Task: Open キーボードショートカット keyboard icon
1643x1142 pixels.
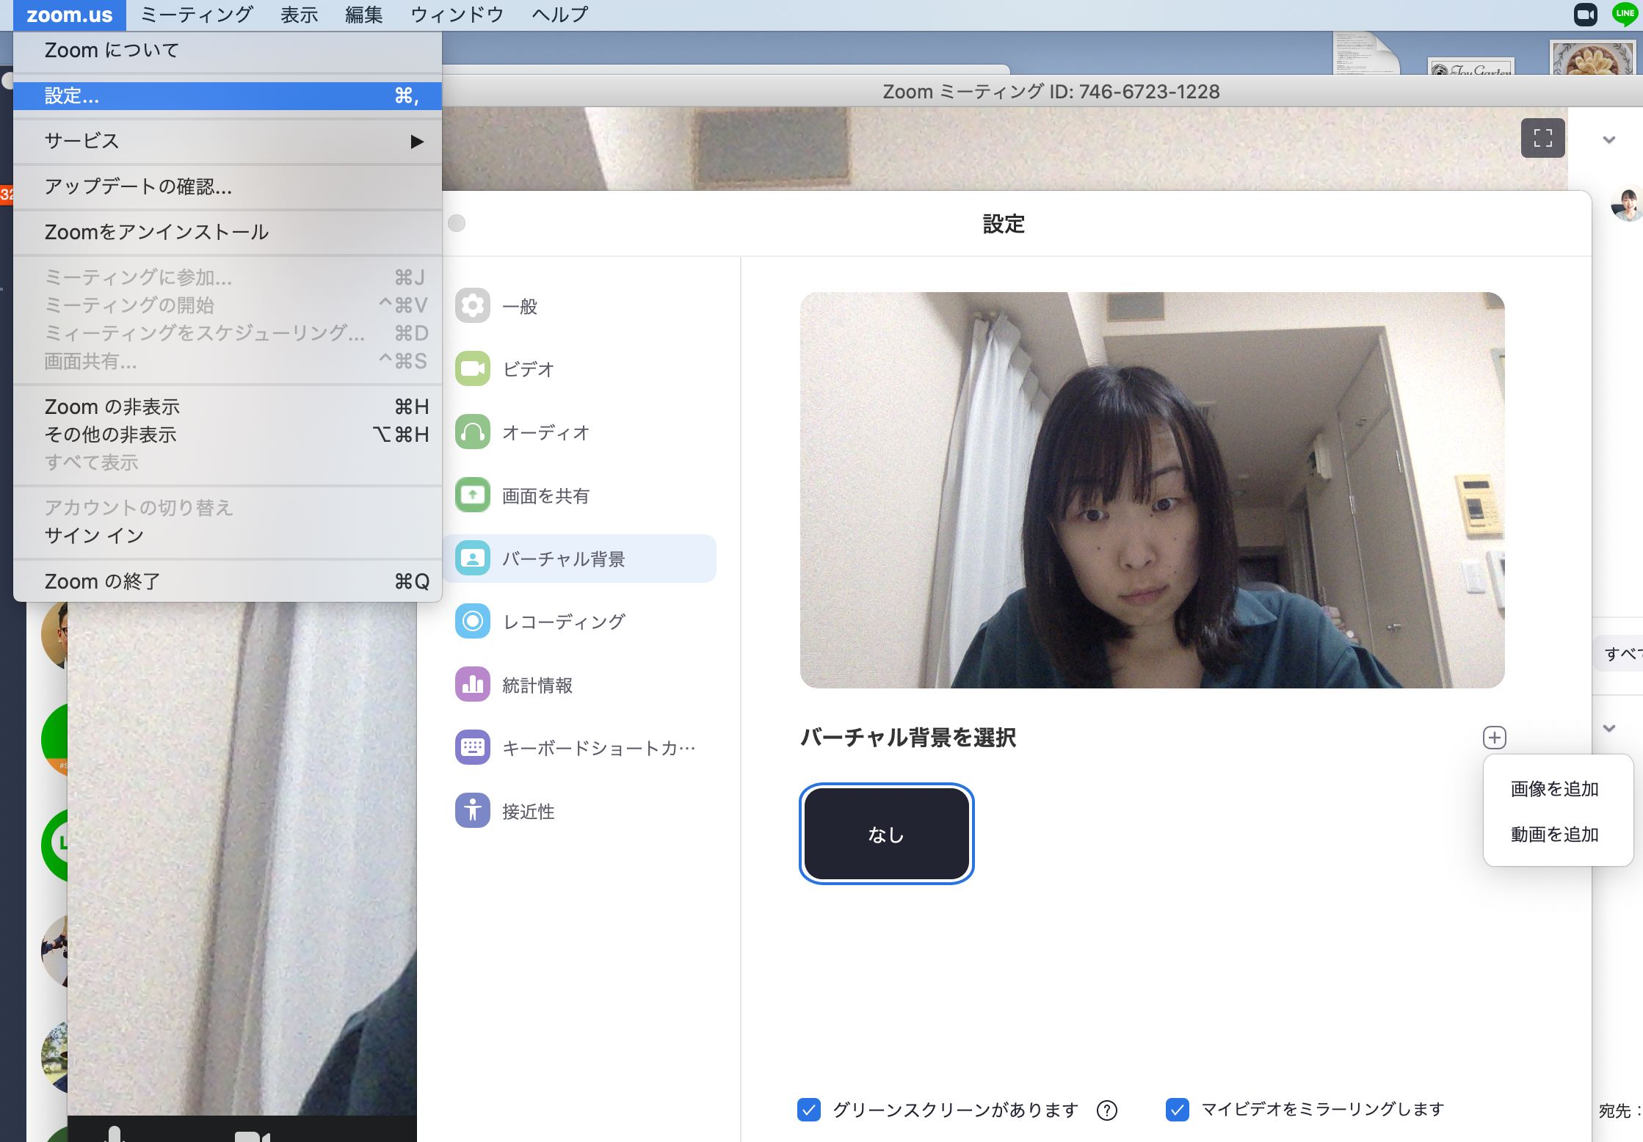Action: tap(473, 748)
